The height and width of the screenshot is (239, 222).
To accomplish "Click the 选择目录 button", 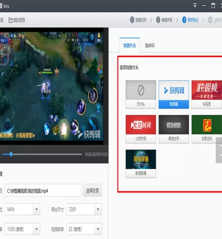I will pos(92,191).
